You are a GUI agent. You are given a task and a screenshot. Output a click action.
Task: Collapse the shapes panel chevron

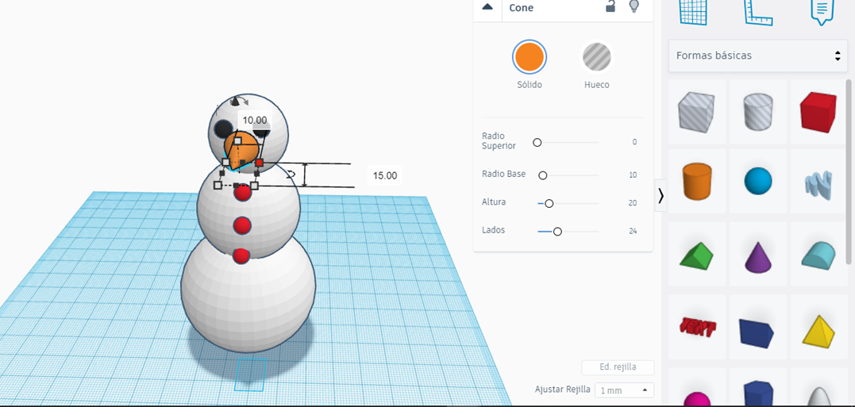[661, 196]
